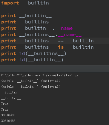Click the line using the 'is' operator
The width and height of the screenshot is (109, 125).
(x=50, y=47)
